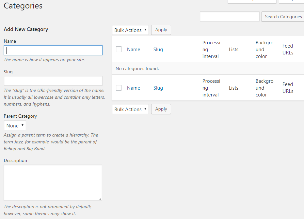304x219 pixels.
Task: Sort by Name in the table header
Action: pyautogui.click(x=134, y=50)
